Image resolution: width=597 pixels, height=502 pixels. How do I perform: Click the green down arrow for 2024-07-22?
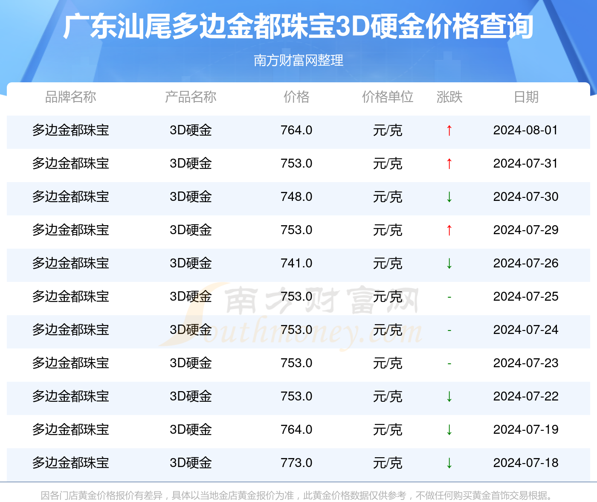(x=449, y=396)
